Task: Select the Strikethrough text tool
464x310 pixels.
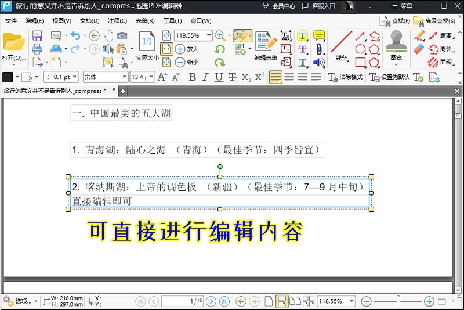Action: (302, 49)
